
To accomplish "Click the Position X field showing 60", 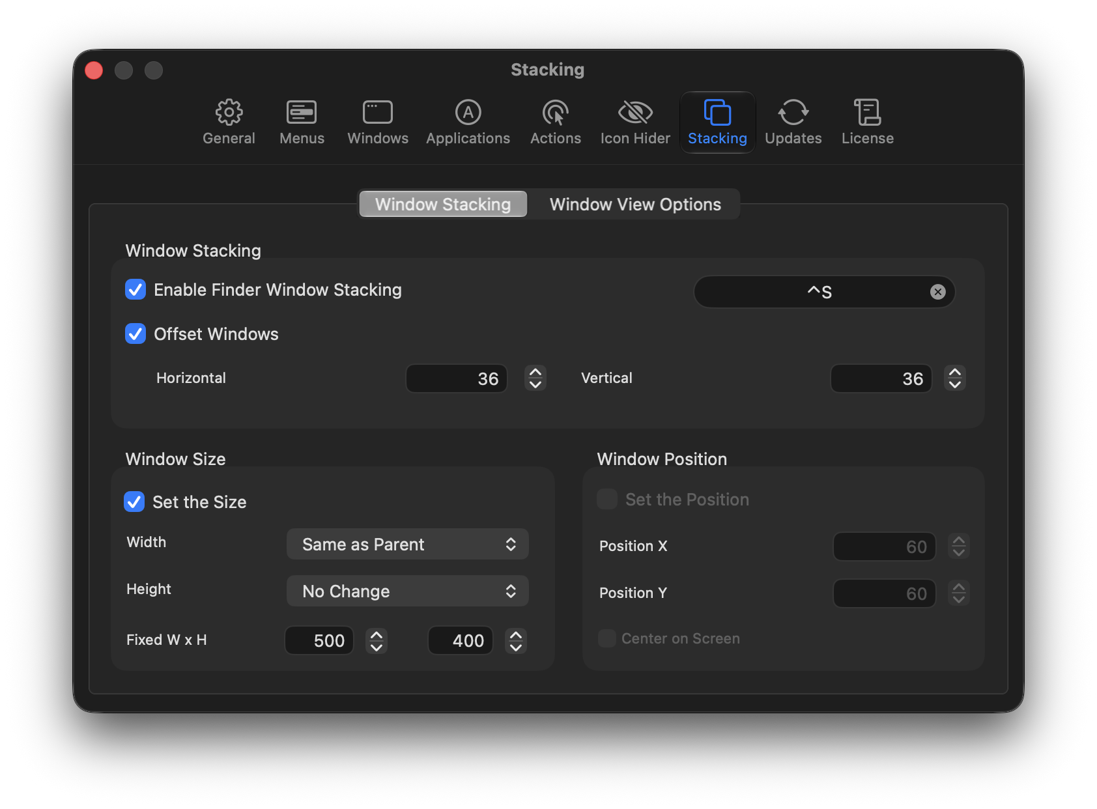I will [885, 546].
